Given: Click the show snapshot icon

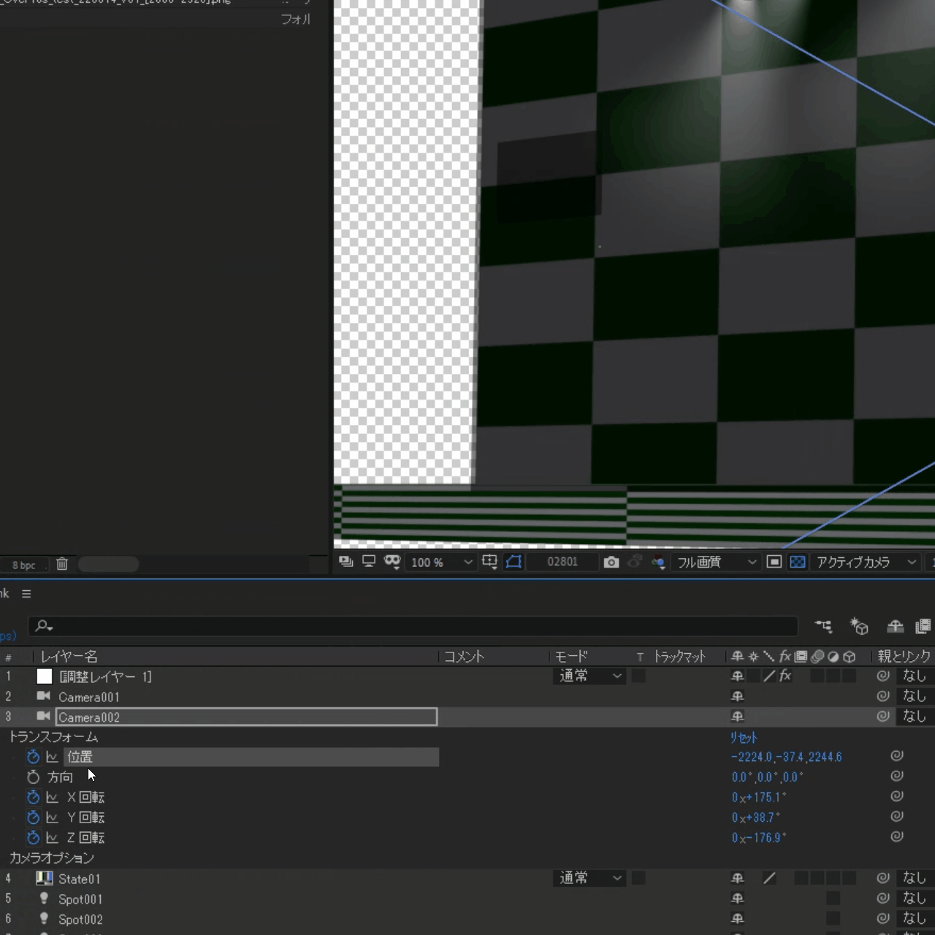Looking at the screenshot, I should [x=635, y=562].
